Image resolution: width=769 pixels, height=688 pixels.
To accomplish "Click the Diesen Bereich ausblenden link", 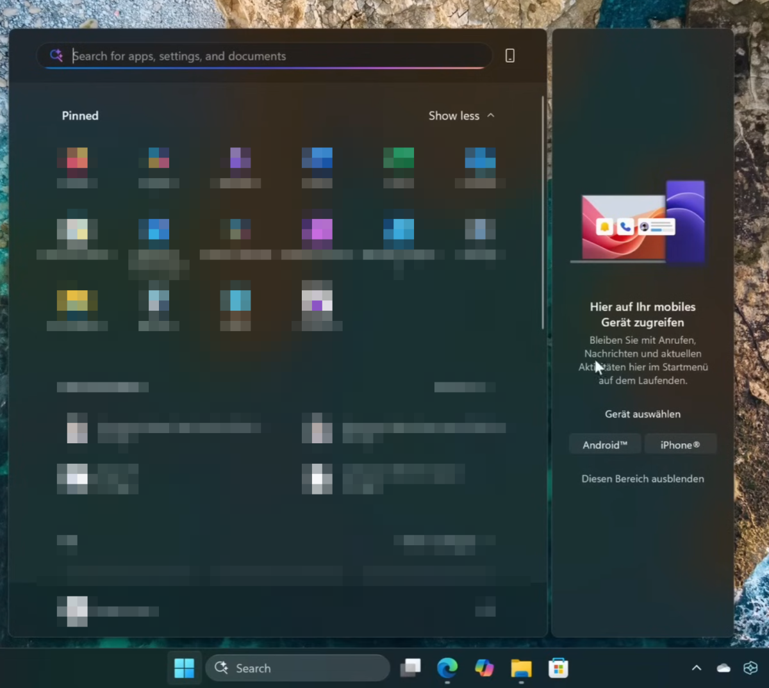I will (642, 479).
